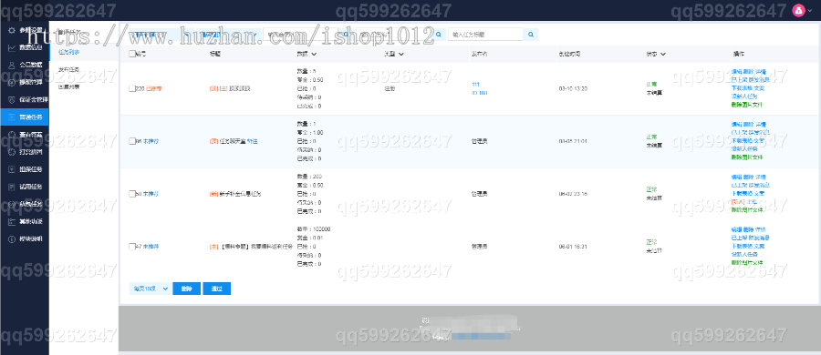The width and height of the screenshot is (821, 355).
Task: Open the user menu chevron at top right
Action: [810, 10]
